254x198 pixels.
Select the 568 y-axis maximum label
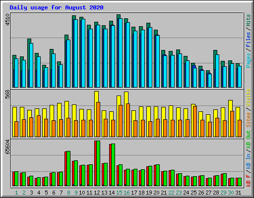pyautogui.click(x=7, y=94)
